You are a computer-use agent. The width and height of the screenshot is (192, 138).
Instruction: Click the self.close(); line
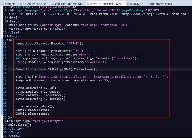(x=20, y=125)
